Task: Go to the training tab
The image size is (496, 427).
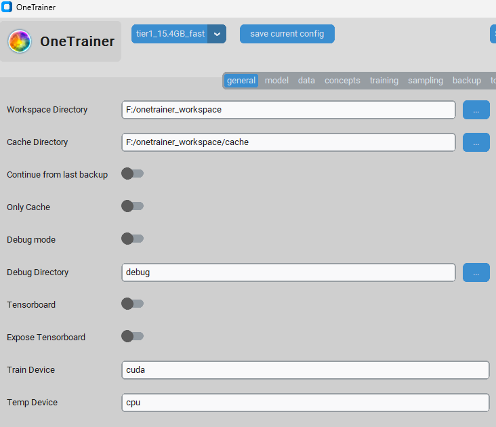Action: (x=384, y=81)
